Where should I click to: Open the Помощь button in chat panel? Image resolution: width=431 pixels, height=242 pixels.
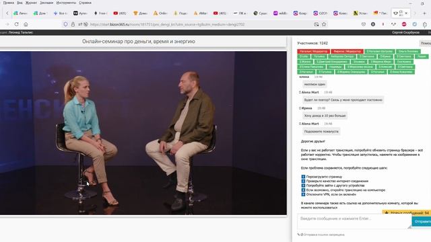click(425, 43)
